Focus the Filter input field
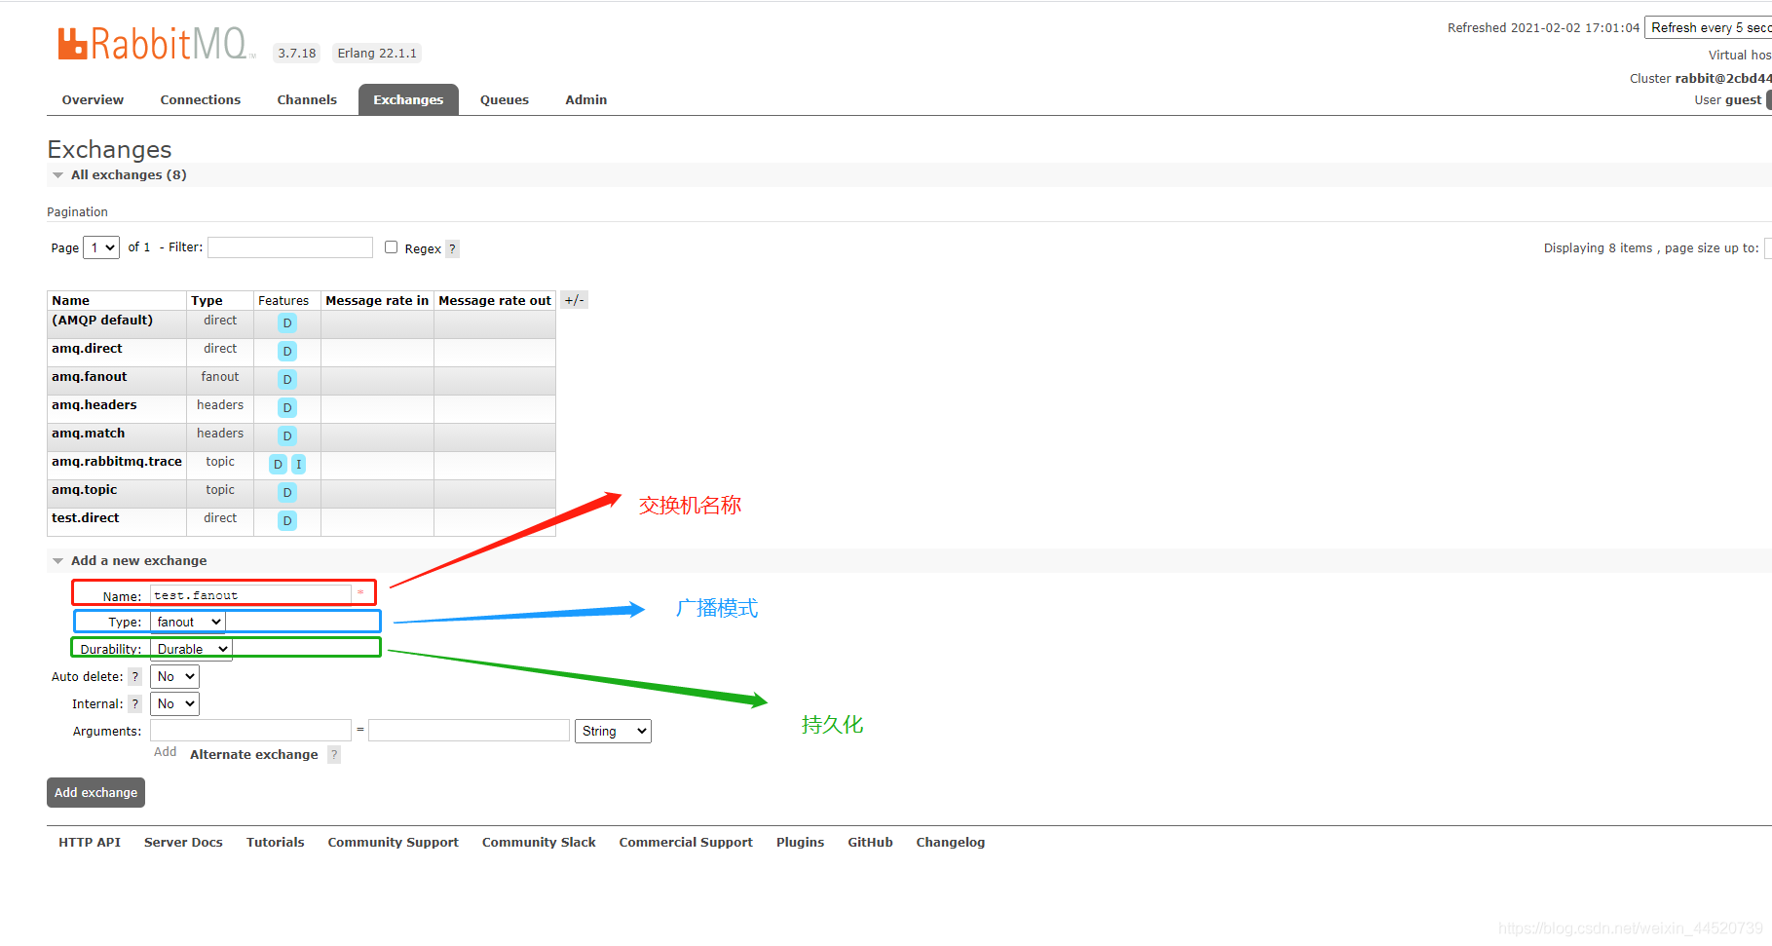Screen dimensions: 1772x946 point(290,247)
